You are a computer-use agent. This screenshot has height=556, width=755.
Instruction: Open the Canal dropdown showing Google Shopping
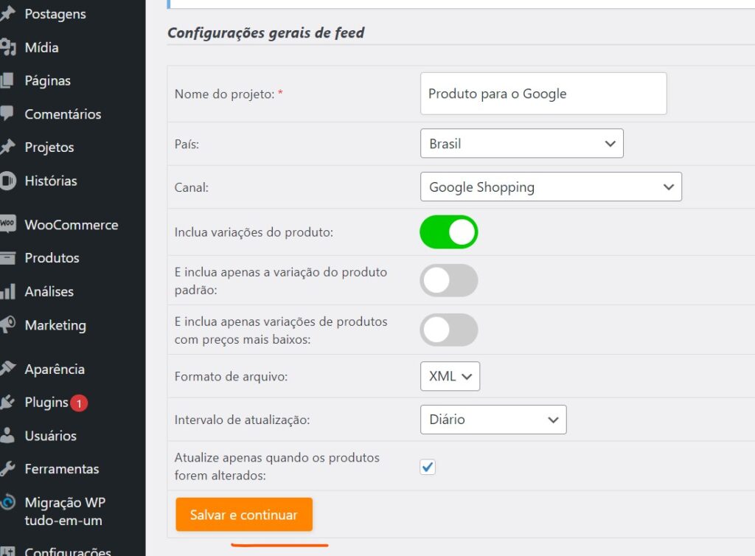pos(551,187)
